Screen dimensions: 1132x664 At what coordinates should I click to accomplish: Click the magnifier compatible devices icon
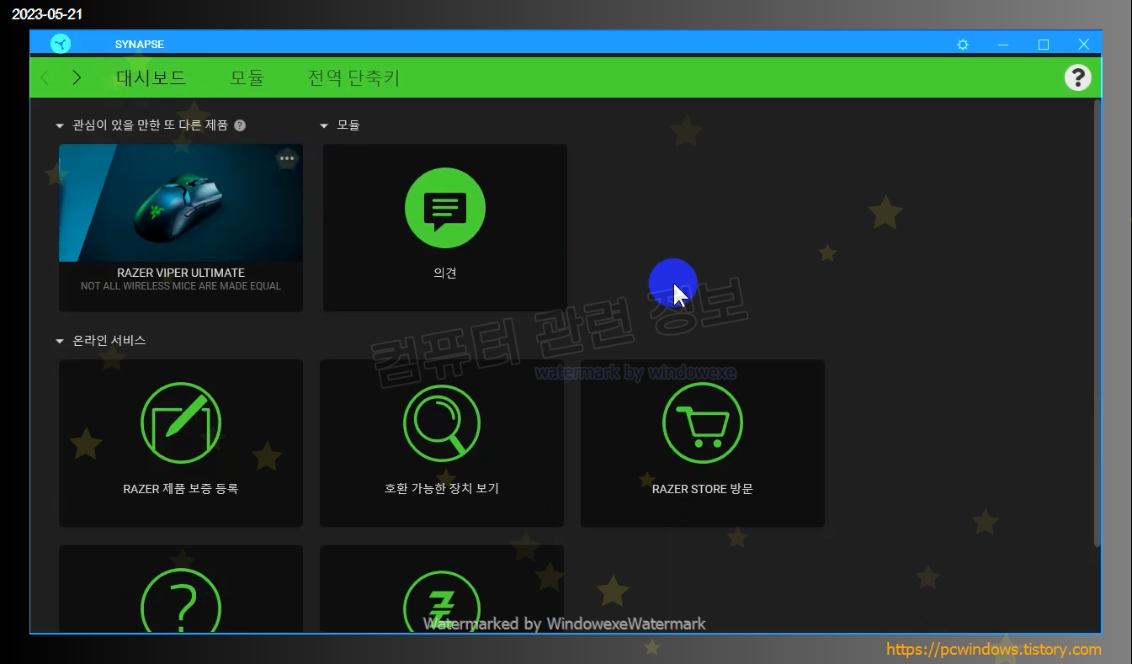(x=442, y=422)
